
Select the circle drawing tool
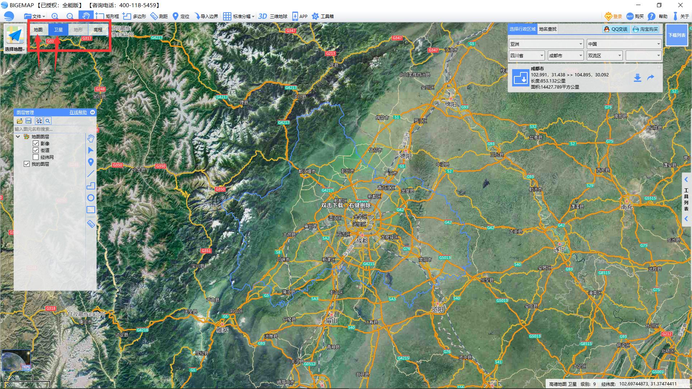(x=91, y=198)
